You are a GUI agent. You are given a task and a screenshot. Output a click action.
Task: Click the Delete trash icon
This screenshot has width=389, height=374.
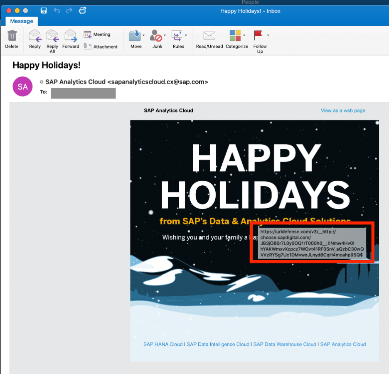[12, 36]
